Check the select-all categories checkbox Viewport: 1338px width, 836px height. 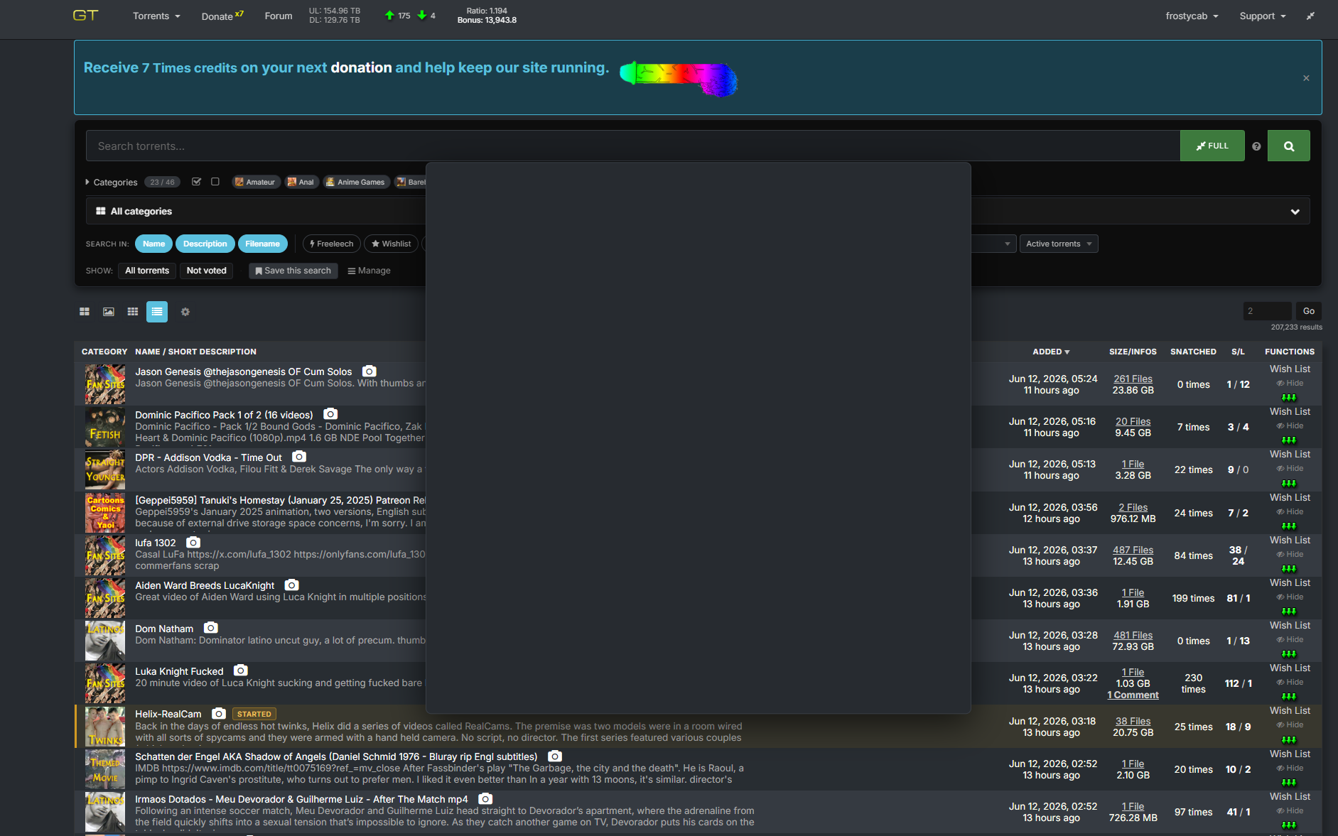click(x=197, y=182)
